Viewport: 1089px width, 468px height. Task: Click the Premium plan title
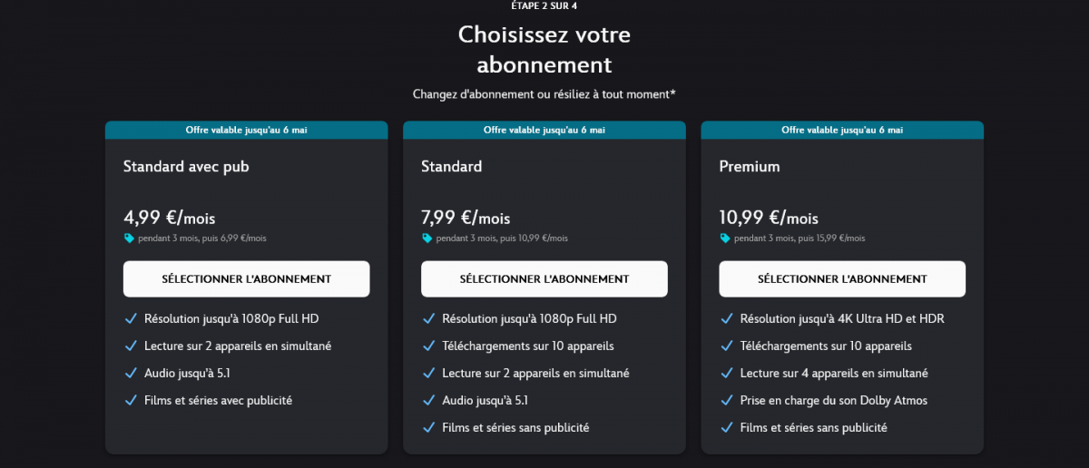(x=750, y=166)
